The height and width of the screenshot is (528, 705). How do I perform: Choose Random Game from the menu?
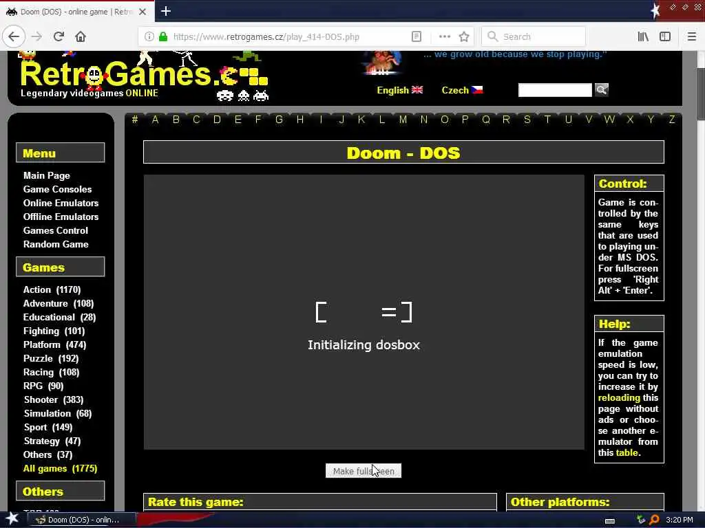[x=56, y=244]
